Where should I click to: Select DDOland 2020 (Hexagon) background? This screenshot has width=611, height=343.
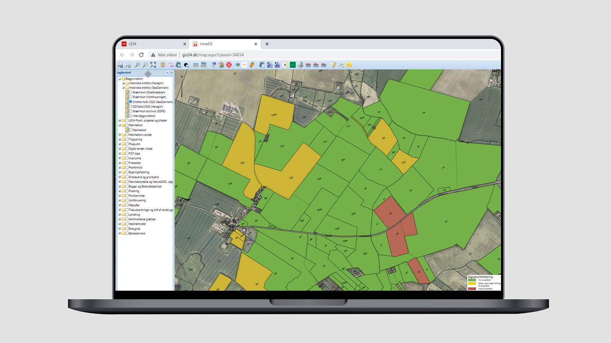tap(131, 106)
